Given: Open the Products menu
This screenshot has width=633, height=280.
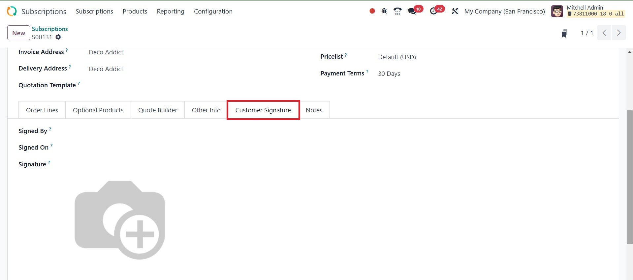Looking at the screenshot, I should (x=135, y=11).
